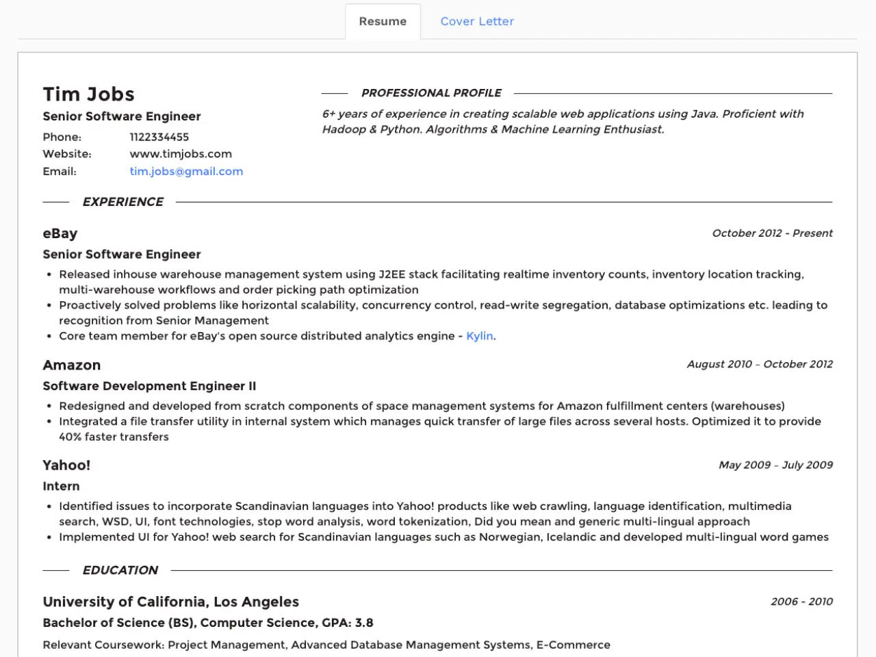
Task: Click the bullet starting 'Proactively solved problems'
Action: pyautogui.click(x=443, y=313)
